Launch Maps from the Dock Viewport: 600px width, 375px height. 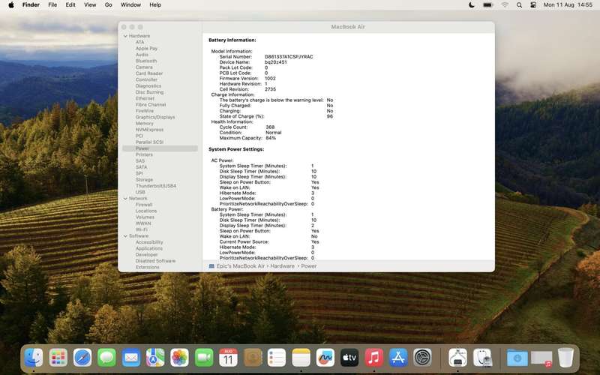click(155, 358)
